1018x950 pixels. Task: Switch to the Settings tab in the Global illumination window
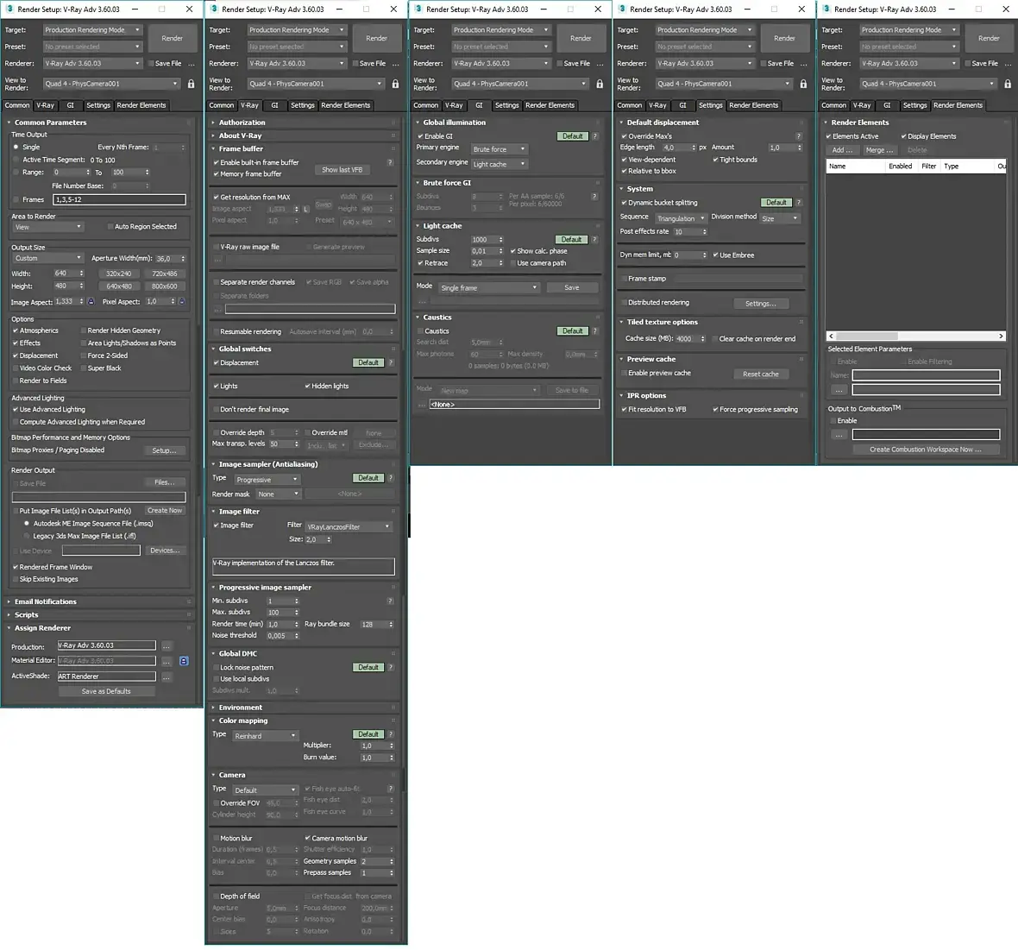click(506, 105)
